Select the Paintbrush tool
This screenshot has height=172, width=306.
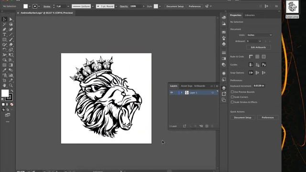coord(11,40)
